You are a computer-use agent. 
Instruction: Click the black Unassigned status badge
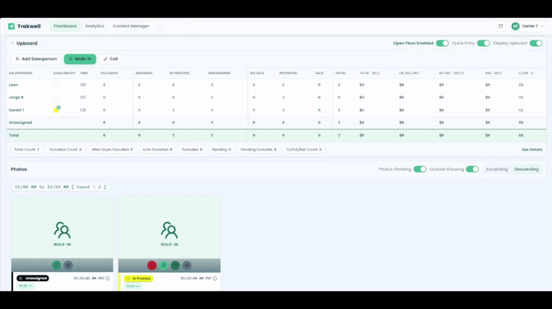(33, 278)
